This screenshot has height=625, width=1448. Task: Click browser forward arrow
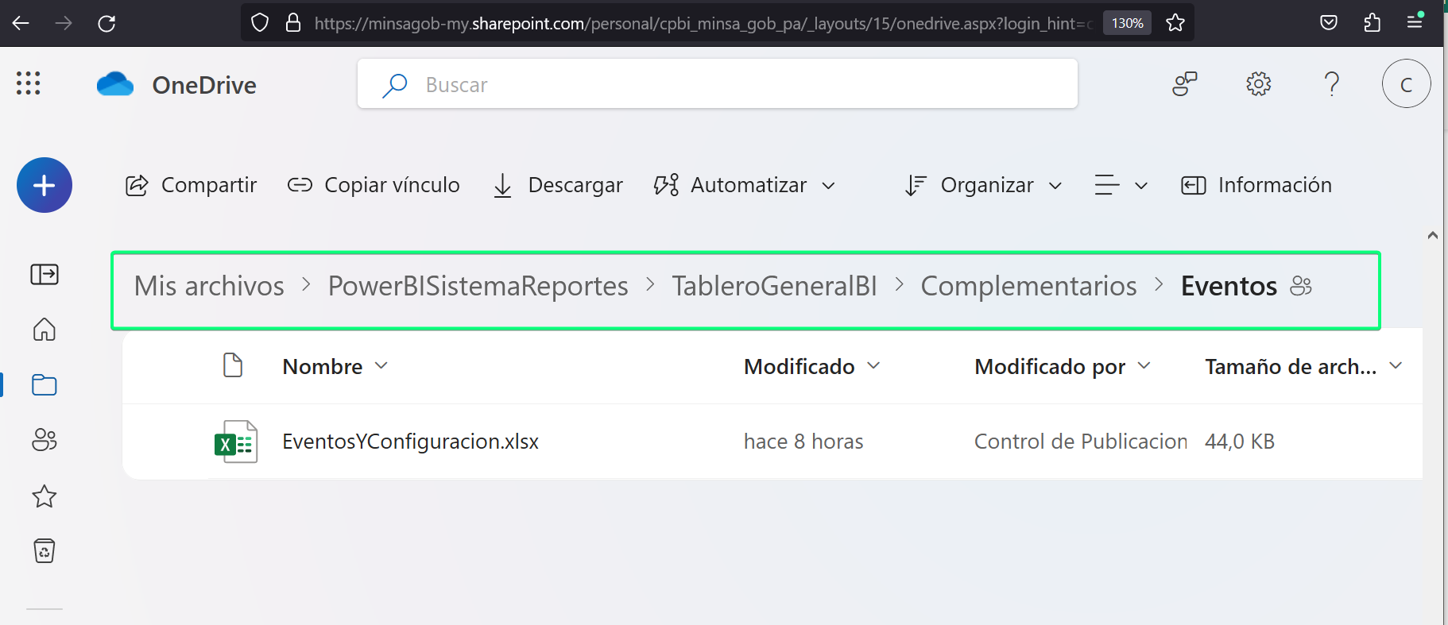(64, 23)
